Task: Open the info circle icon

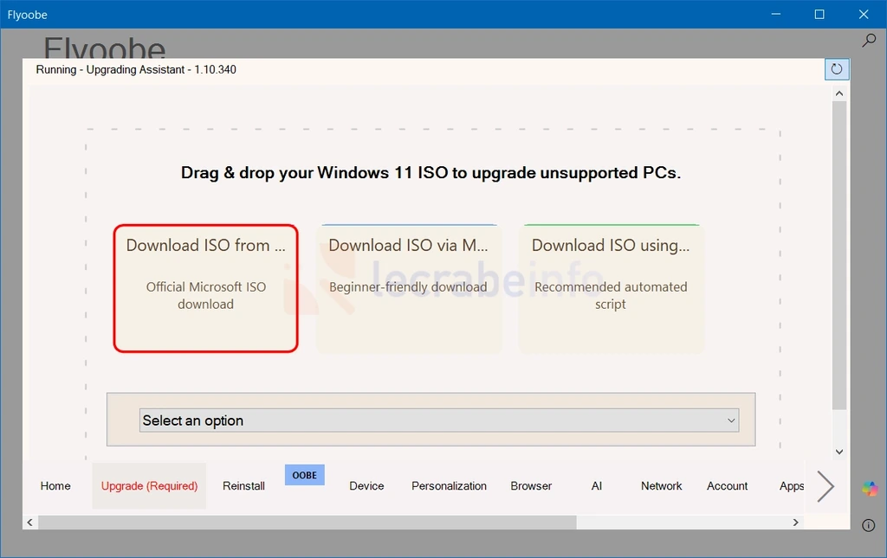Action: click(868, 525)
